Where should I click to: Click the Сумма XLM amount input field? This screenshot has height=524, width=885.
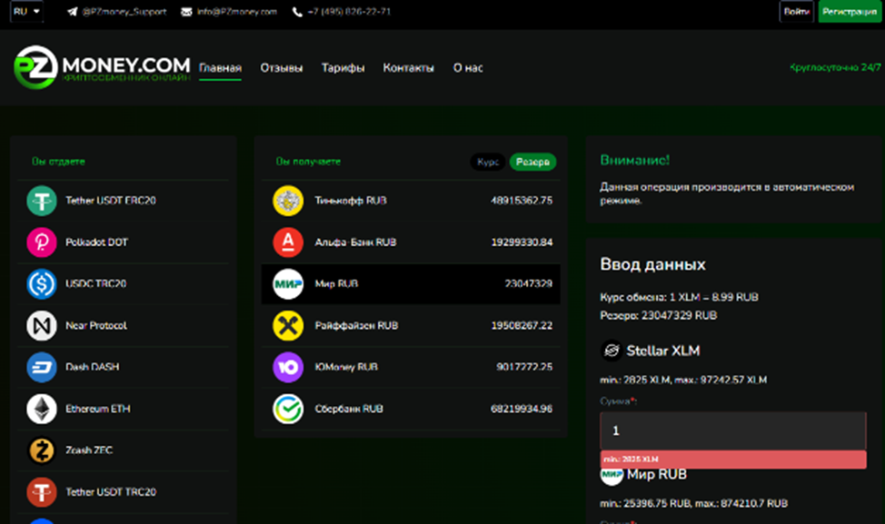(x=732, y=431)
